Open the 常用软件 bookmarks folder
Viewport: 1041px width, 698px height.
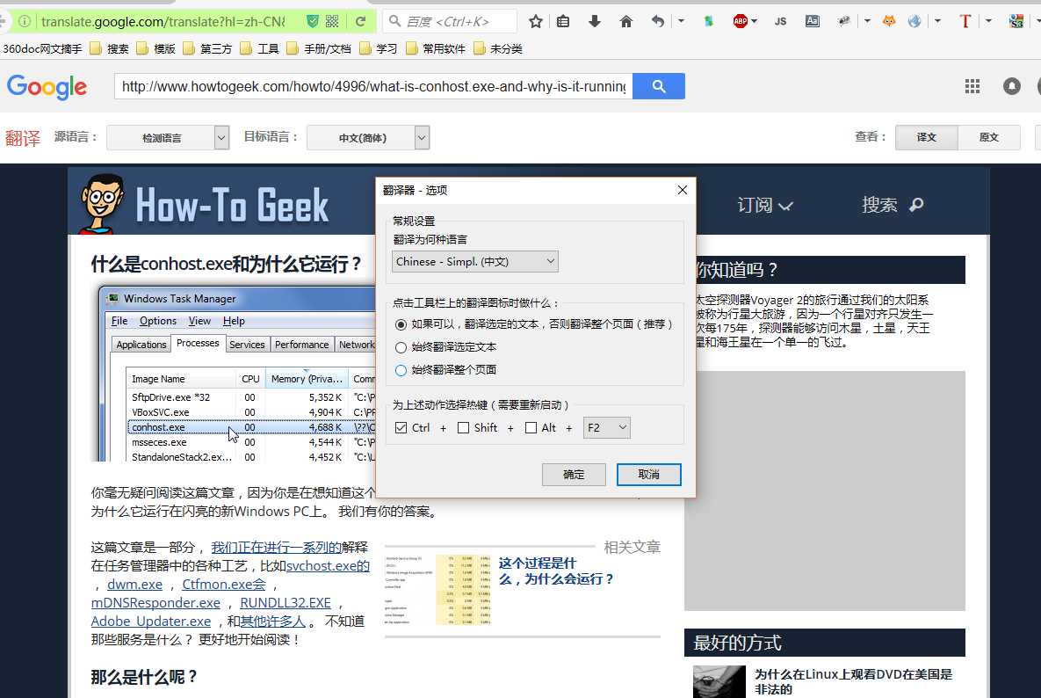point(435,48)
